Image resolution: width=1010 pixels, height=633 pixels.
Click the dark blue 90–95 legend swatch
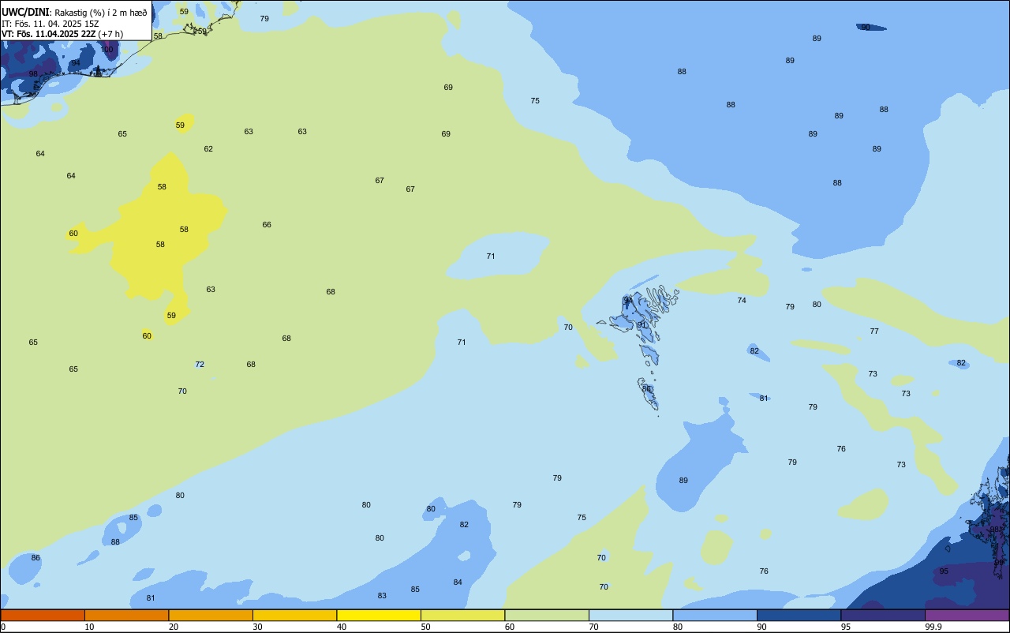point(799,615)
